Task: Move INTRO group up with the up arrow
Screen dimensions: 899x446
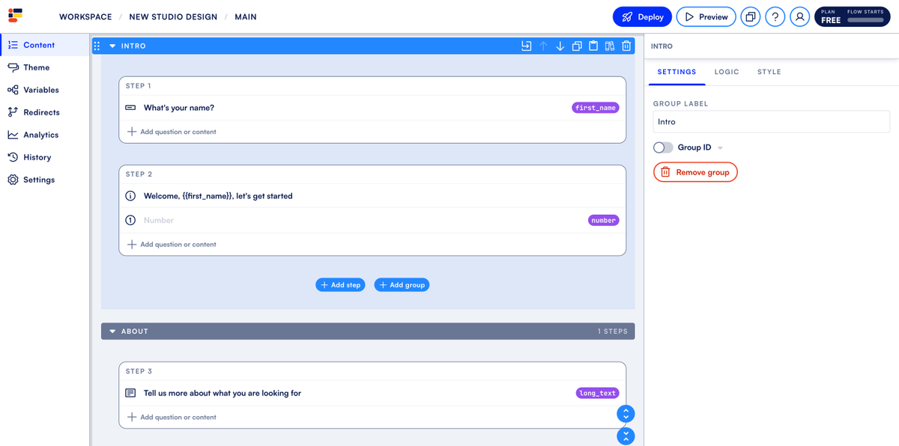Action: 543,46
